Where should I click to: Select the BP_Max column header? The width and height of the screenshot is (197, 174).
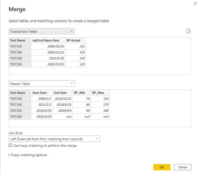click(x=100, y=93)
